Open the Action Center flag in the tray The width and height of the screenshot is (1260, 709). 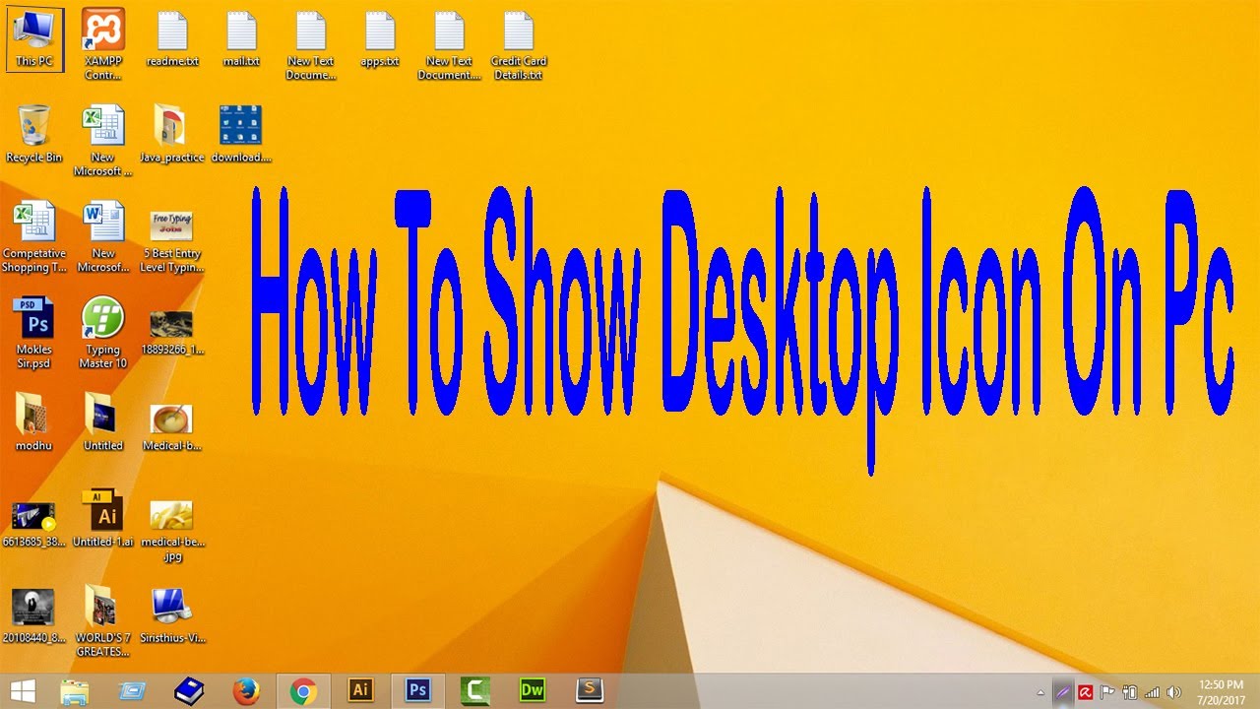(1106, 691)
